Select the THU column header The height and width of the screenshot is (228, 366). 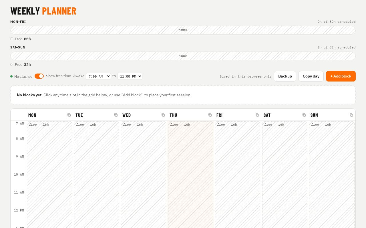click(191, 115)
